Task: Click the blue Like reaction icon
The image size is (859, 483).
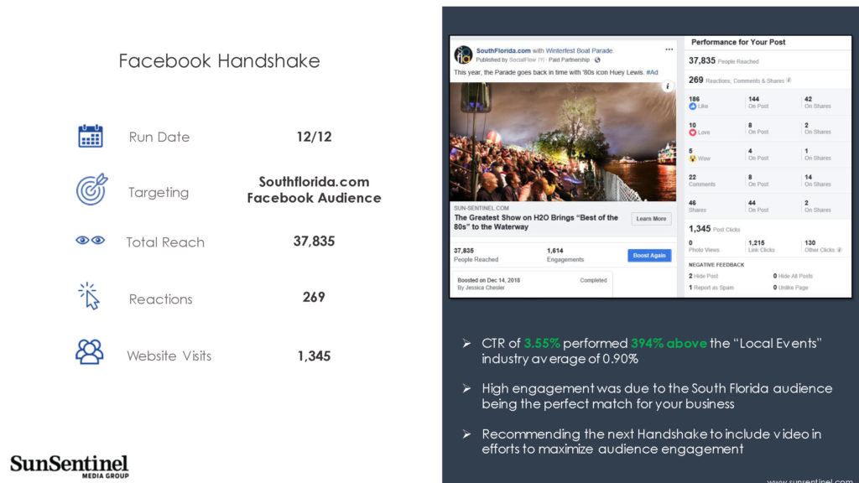Action: pos(692,106)
